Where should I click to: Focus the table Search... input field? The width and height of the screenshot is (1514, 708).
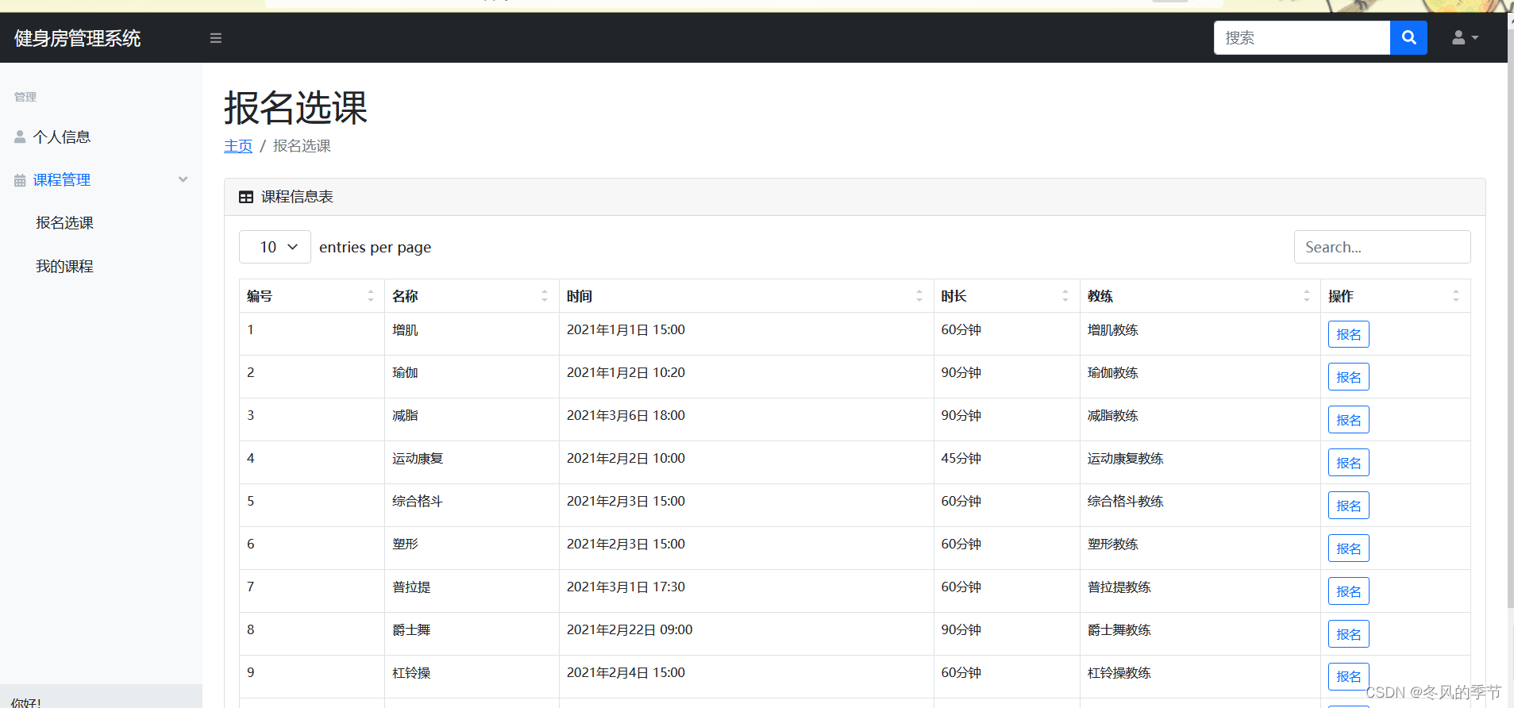(x=1382, y=247)
